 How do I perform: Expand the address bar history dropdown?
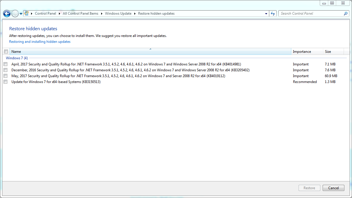[266, 13]
